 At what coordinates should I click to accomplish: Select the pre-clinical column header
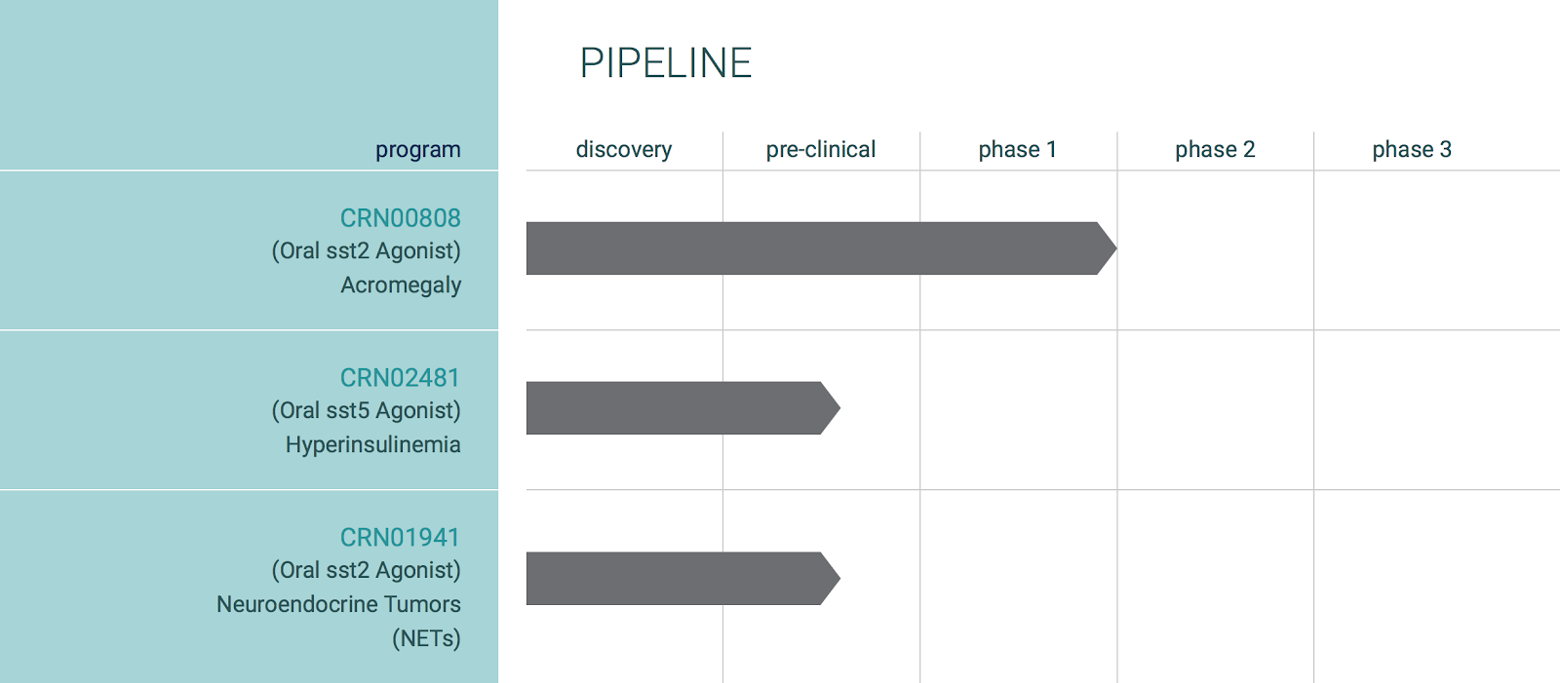coord(821,149)
